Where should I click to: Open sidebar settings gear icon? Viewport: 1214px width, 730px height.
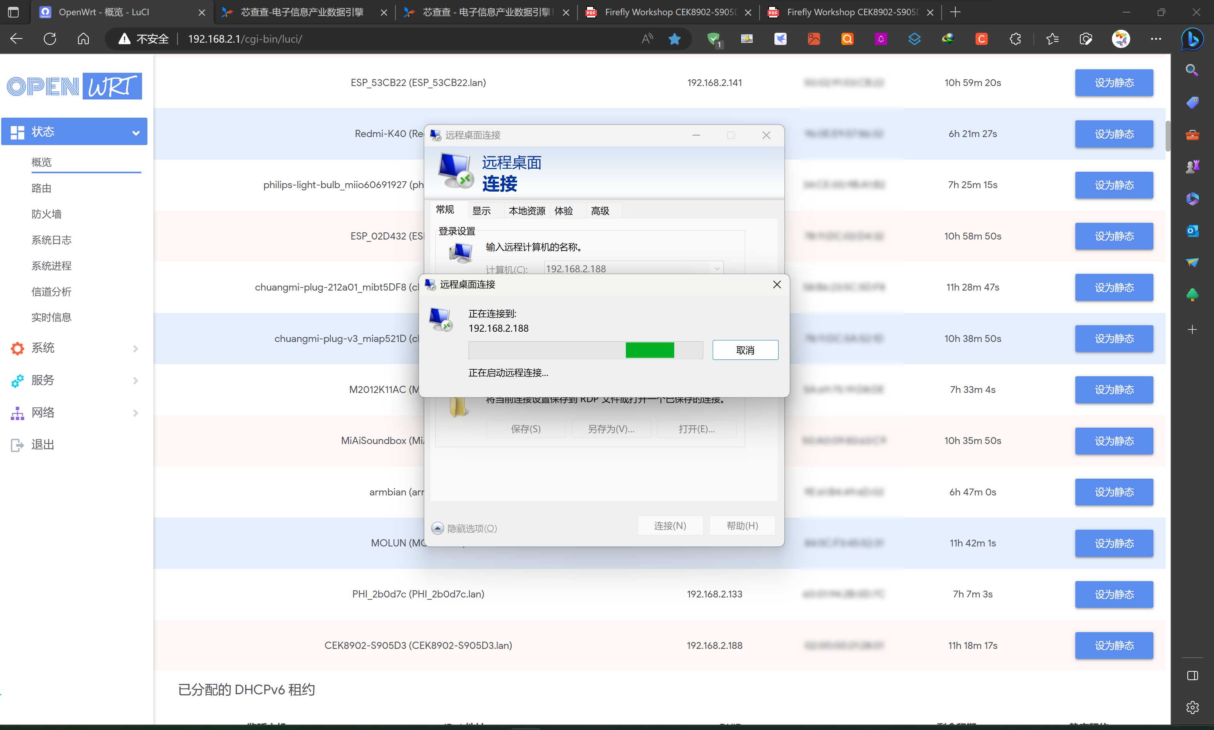[x=1192, y=708]
